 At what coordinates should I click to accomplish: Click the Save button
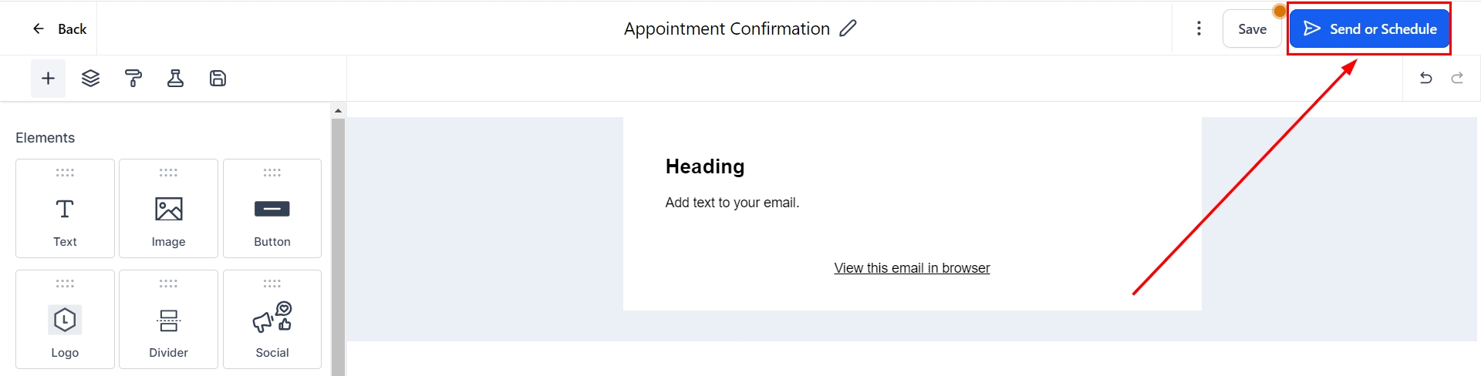click(1252, 29)
